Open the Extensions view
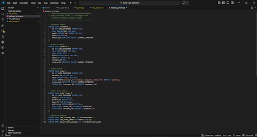This screenshot has height=137, width=257. coord(3,31)
